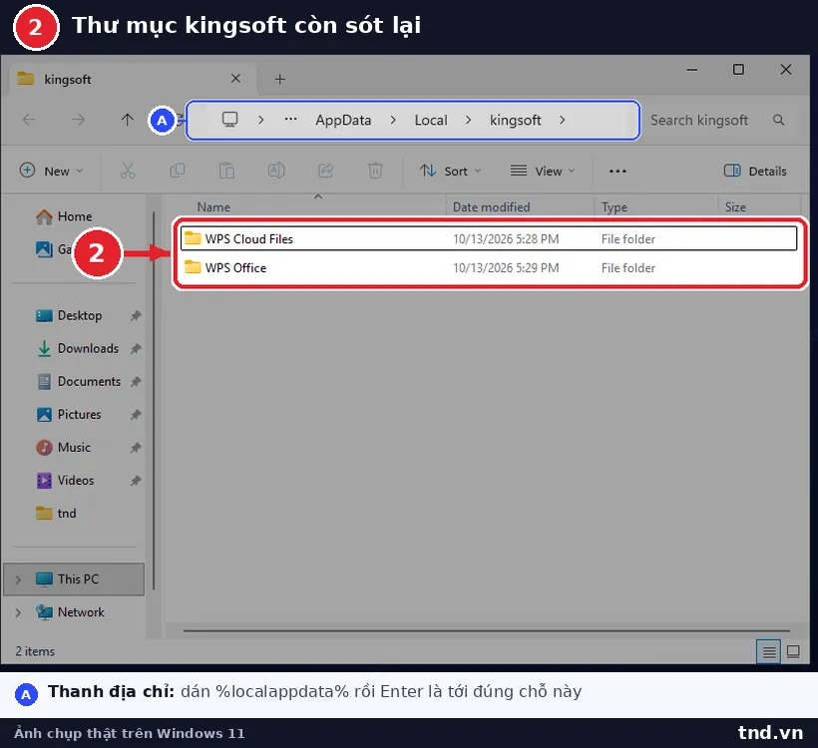Expand the This PC tree node
Viewport: 818px width, 748px height.
tap(18, 579)
